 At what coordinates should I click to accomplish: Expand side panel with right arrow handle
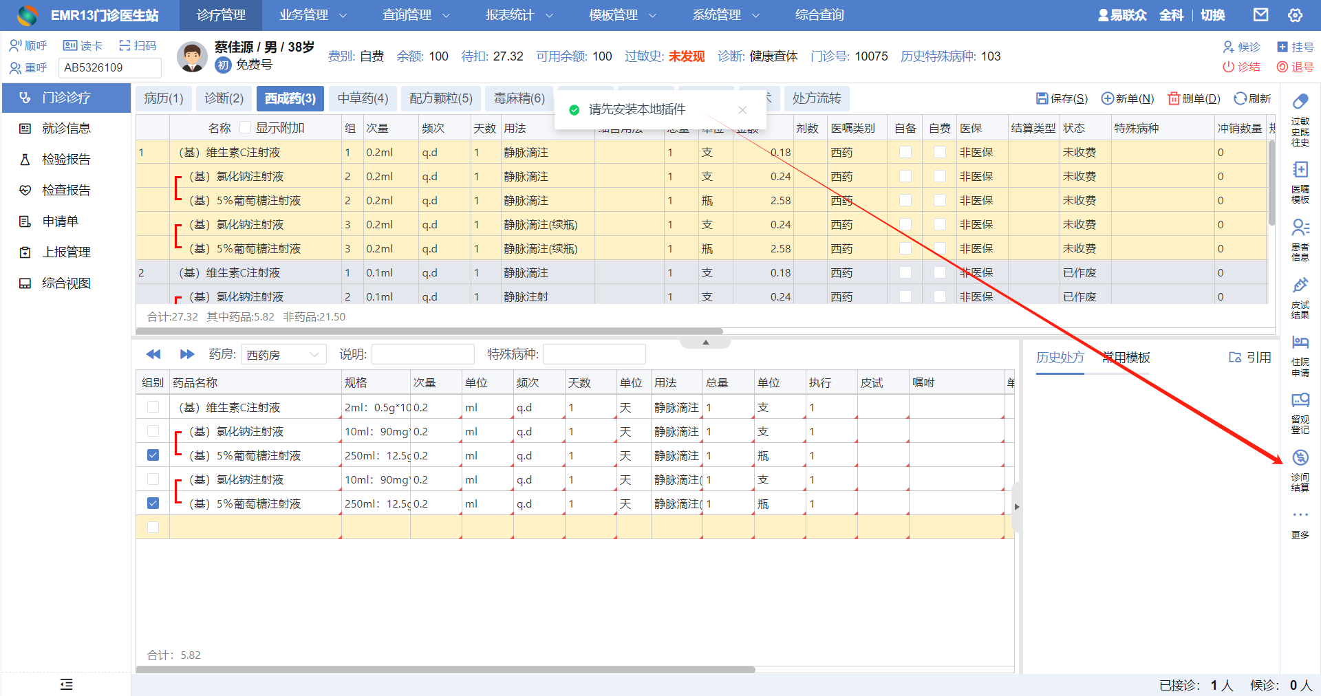1017,507
